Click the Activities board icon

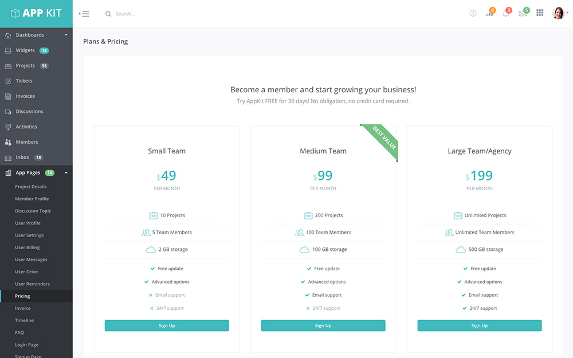(x=8, y=127)
